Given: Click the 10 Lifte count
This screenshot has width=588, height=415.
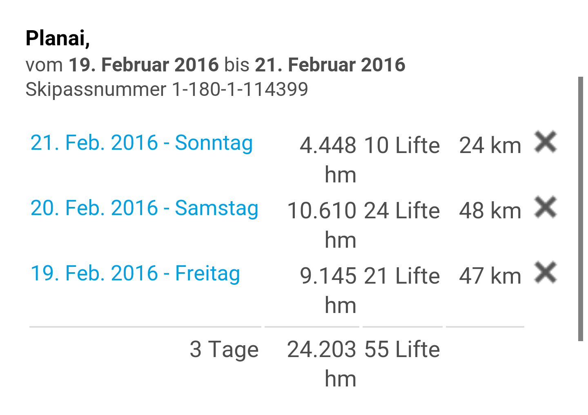Looking at the screenshot, I should pyautogui.click(x=402, y=146).
